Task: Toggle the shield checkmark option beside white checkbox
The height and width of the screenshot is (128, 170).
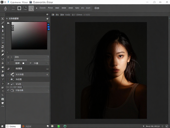Action: coord(30,63)
